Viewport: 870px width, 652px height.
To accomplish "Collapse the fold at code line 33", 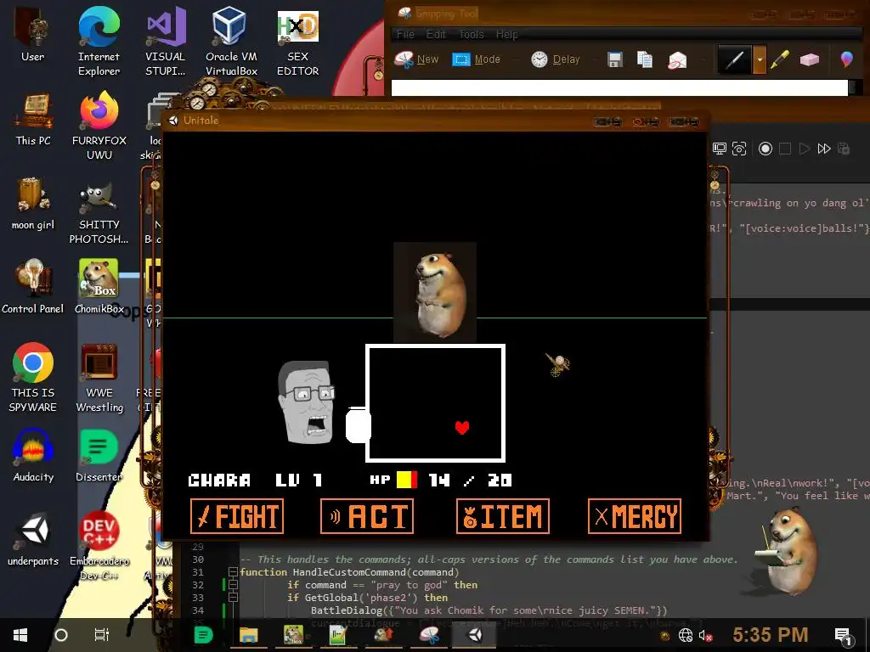I will (x=233, y=598).
